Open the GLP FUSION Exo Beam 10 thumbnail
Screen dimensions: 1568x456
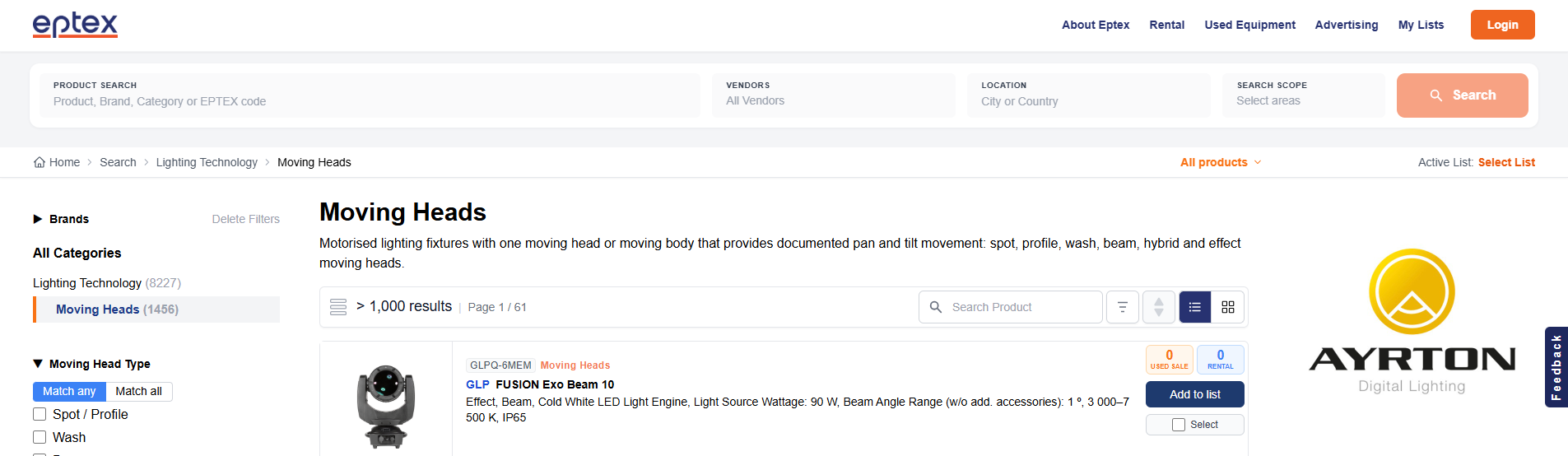[386, 407]
